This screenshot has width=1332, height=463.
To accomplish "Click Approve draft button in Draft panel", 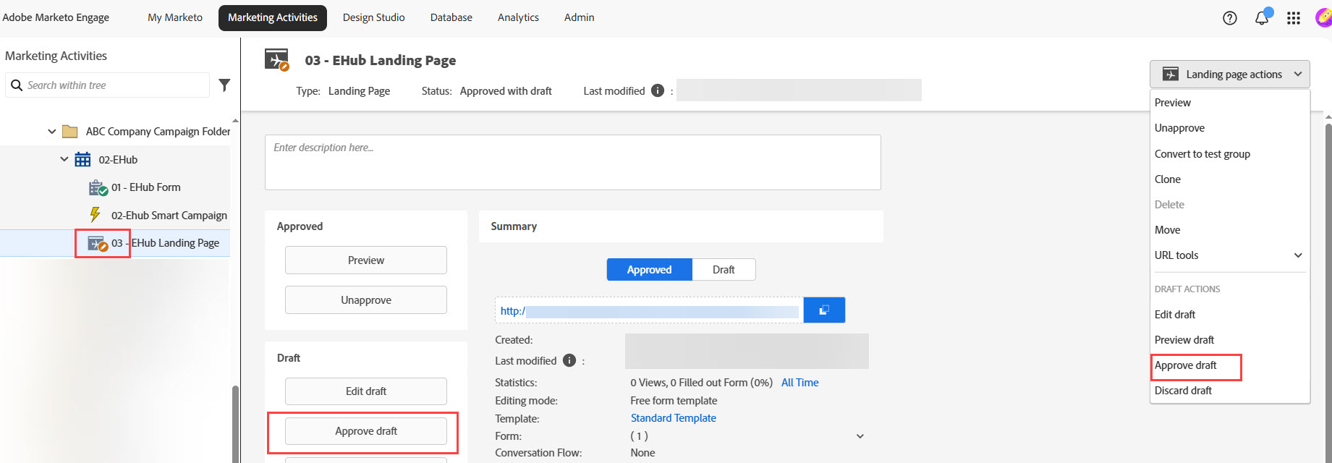I will click(x=366, y=431).
